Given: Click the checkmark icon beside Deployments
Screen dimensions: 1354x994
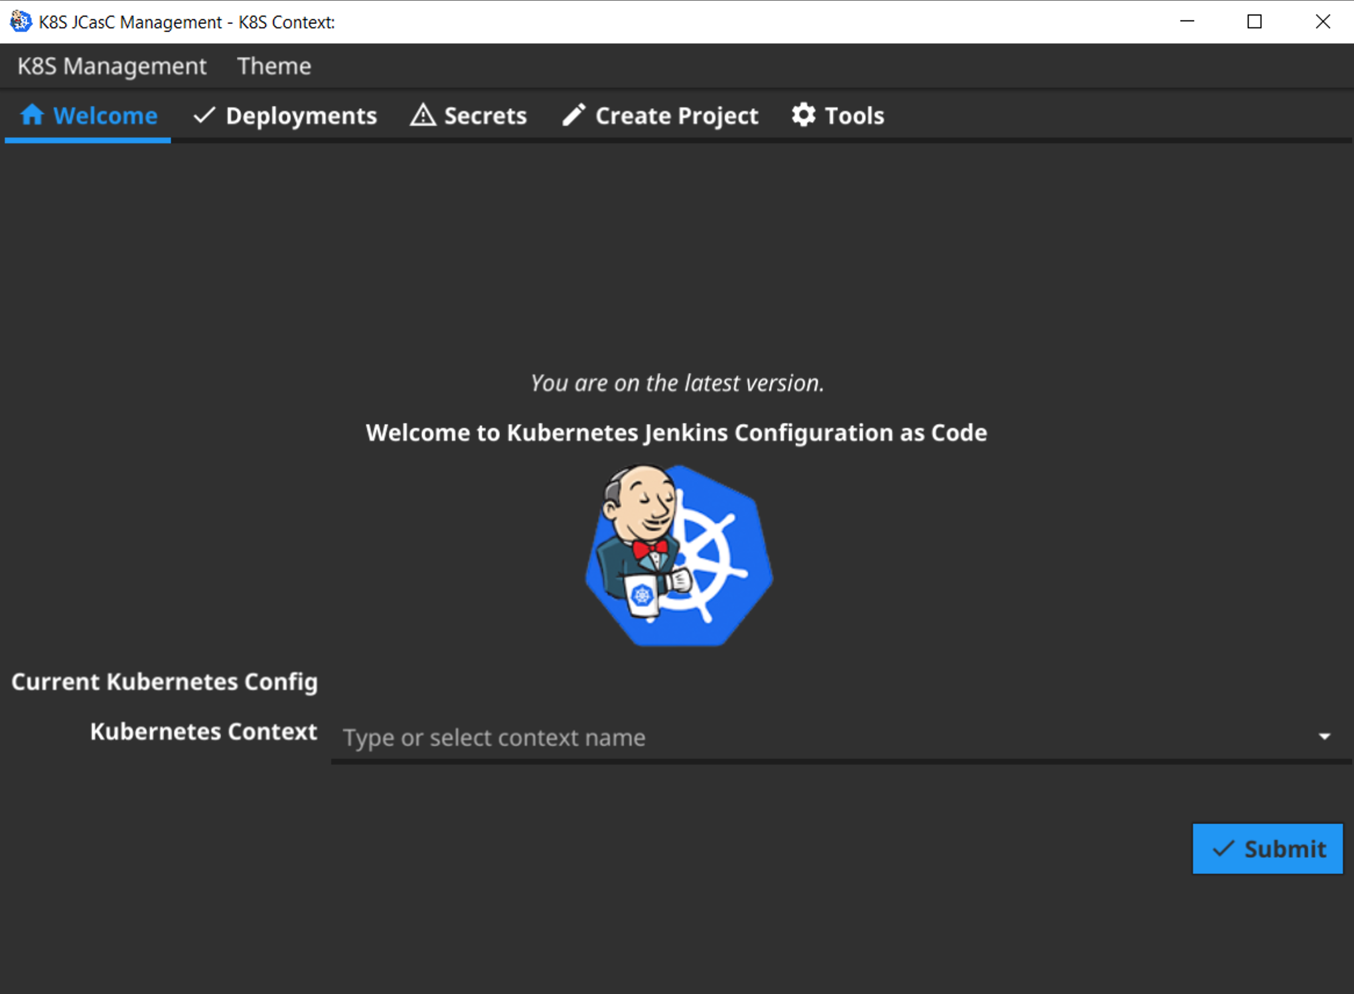Looking at the screenshot, I should coord(204,115).
